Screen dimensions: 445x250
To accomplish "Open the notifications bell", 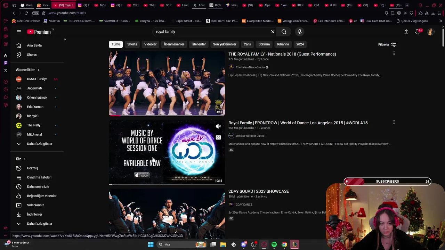I will [418, 32].
